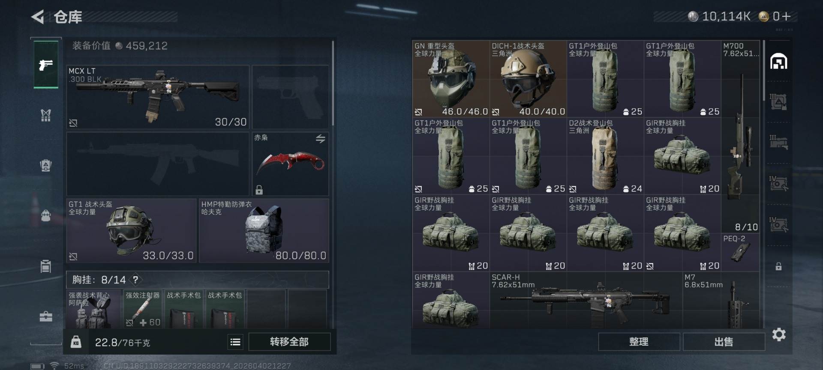Click the stash inventory vertical scrollbar
This screenshot has width=823, height=370.
[763, 71]
